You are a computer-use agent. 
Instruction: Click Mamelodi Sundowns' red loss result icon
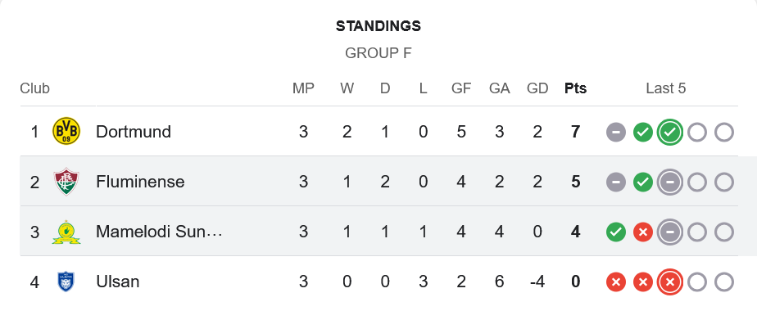tap(642, 232)
